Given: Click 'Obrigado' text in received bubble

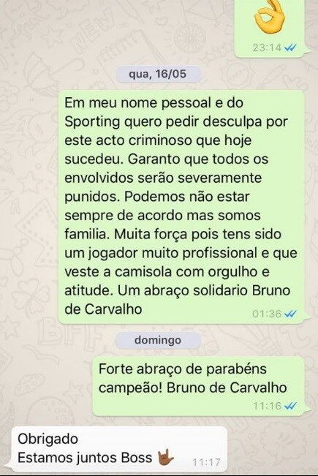Looking at the screenshot, I should click(48, 439).
